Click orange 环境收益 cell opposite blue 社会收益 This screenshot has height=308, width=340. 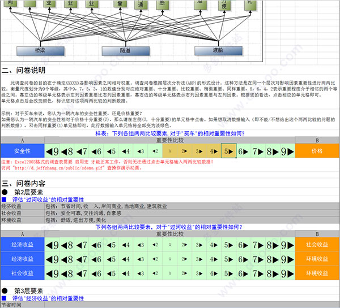(x=317, y=273)
